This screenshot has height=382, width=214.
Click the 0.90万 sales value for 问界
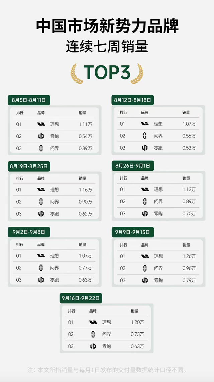coord(85,202)
